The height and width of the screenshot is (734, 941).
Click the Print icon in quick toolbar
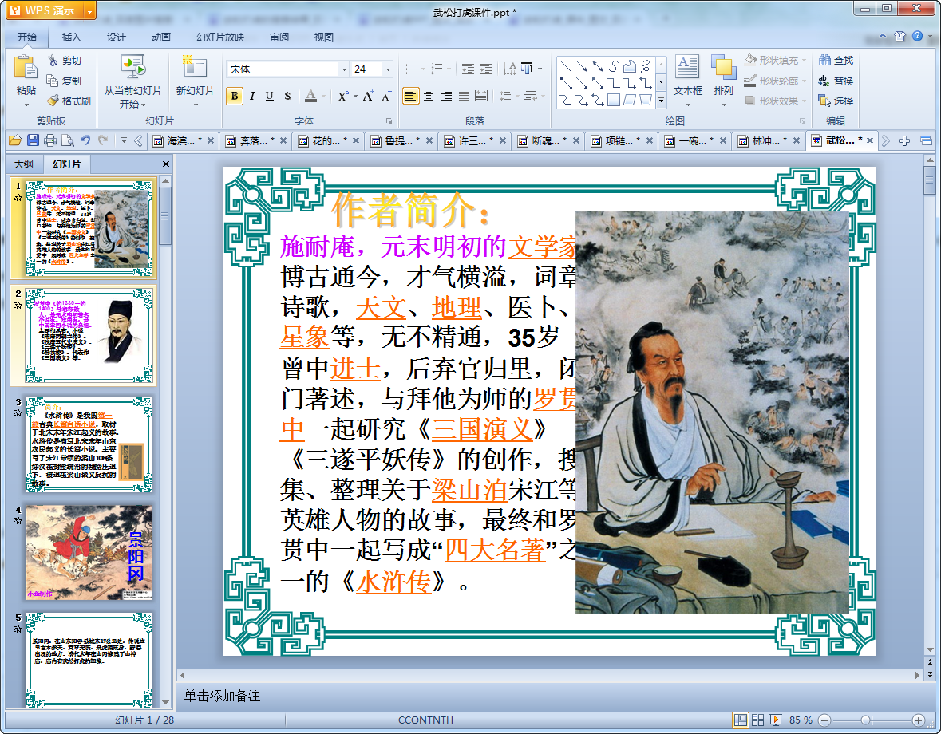point(50,140)
